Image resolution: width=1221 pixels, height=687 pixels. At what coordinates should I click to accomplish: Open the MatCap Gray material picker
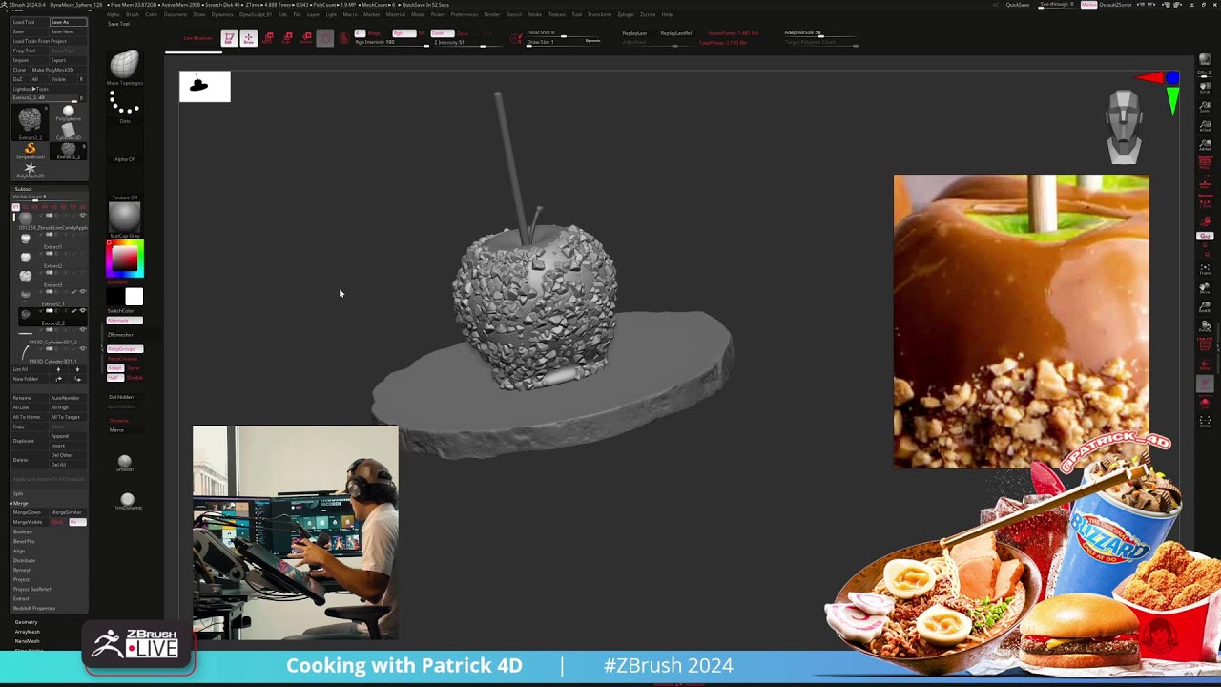(124, 219)
